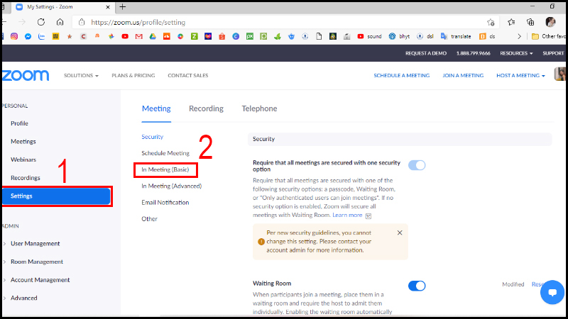Open the browser profile avatar
This screenshot has height=319, width=568.
click(x=550, y=22)
